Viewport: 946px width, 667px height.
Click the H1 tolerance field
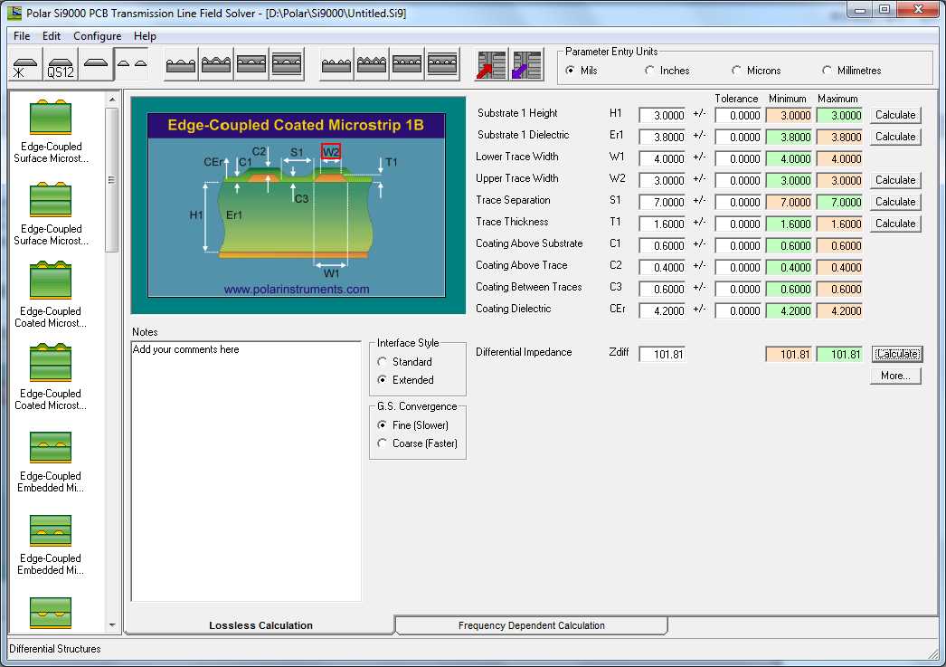coord(739,115)
